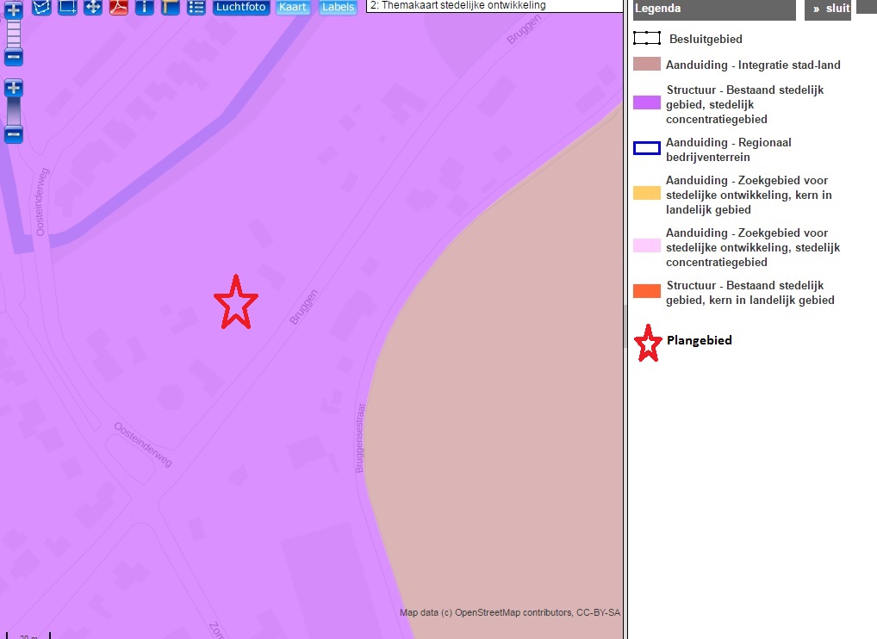Click the orange kern in landelijk gebied swatch
Viewport: 877px width, 639px height.
pos(647,291)
